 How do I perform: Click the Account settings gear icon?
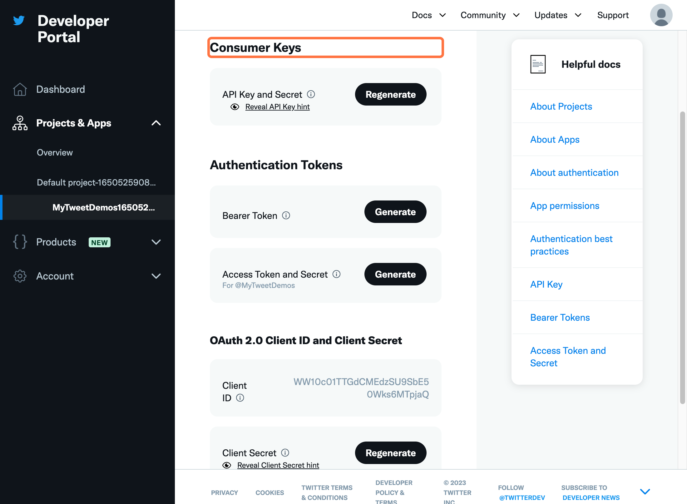coord(20,276)
